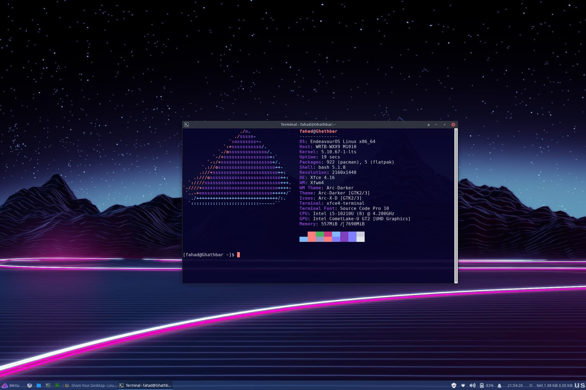The width and height of the screenshot is (586, 390).
Task: Maximize the terminal window
Action: point(444,125)
